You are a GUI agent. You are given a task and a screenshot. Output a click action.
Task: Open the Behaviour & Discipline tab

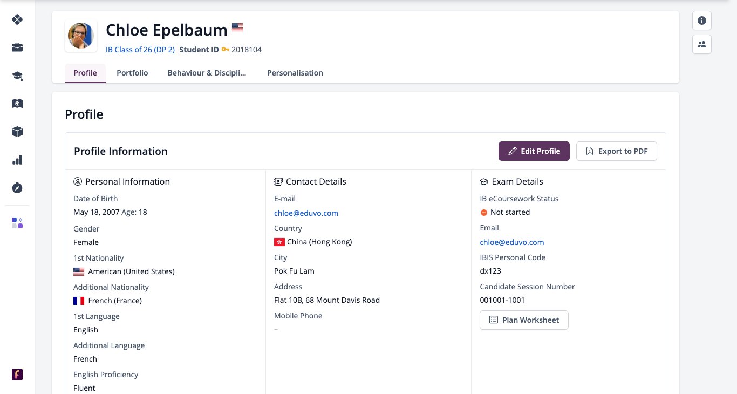pos(207,73)
